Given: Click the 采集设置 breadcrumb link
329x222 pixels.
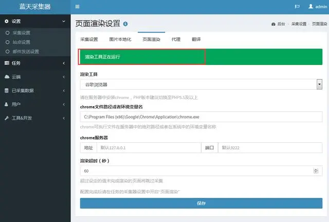Looking at the screenshot, I should pos(299,24).
